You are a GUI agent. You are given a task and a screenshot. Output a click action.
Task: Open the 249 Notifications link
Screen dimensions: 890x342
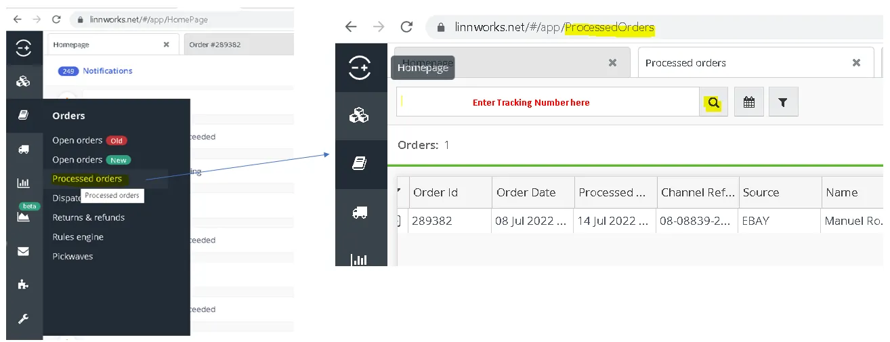click(96, 70)
